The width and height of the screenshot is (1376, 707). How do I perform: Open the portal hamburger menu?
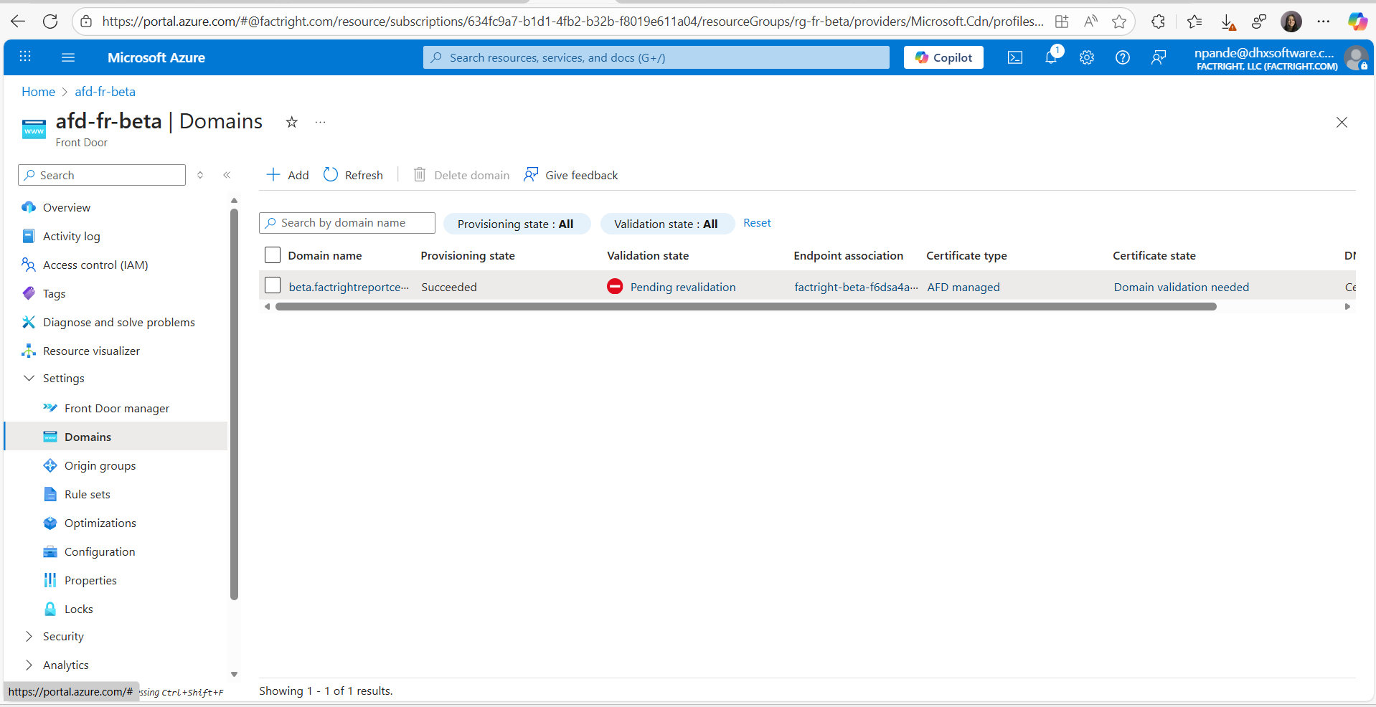[68, 57]
